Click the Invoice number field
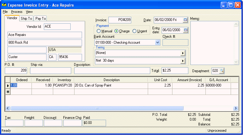This screenshot has width=243, height=135. tap(120, 20)
